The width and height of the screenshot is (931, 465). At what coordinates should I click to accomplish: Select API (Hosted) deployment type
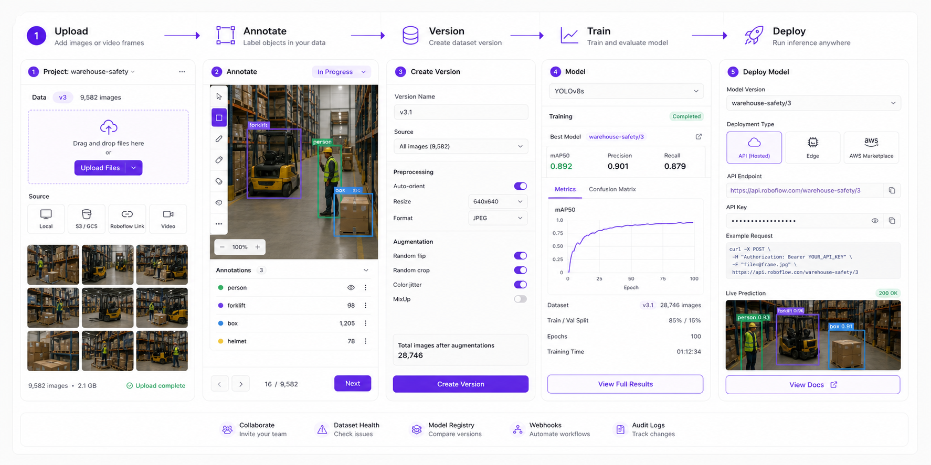click(754, 147)
